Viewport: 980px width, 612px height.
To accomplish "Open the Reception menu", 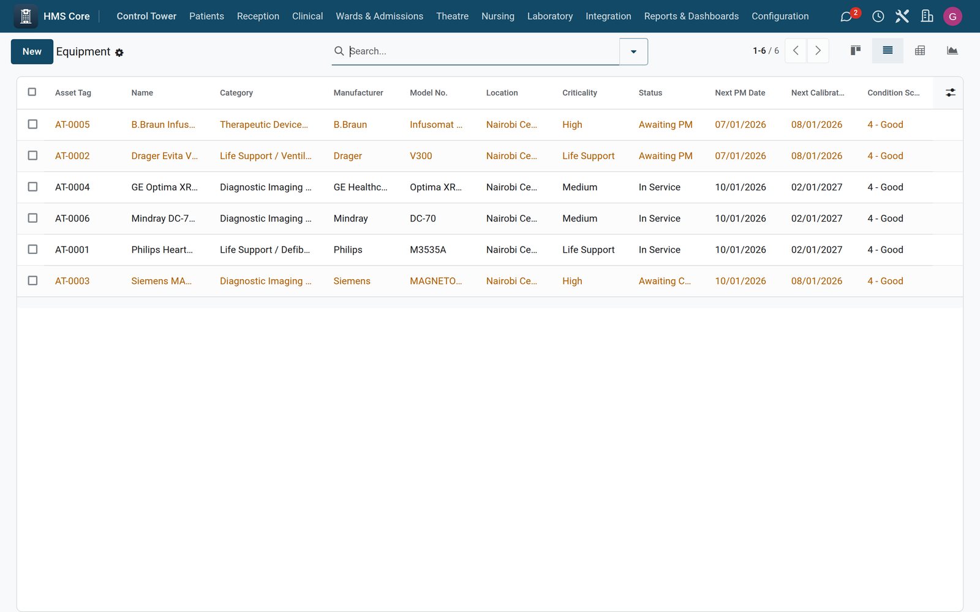I will (x=258, y=16).
